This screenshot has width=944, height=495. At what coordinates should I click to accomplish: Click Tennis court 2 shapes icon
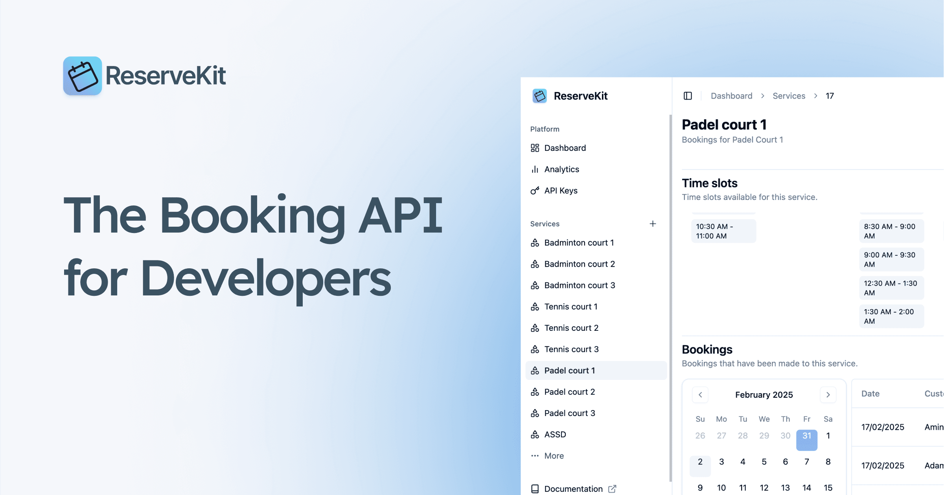(x=535, y=328)
